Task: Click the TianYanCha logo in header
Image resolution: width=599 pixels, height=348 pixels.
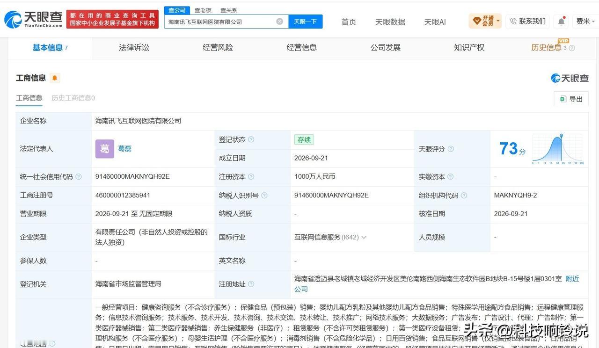Action: pyautogui.click(x=33, y=19)
